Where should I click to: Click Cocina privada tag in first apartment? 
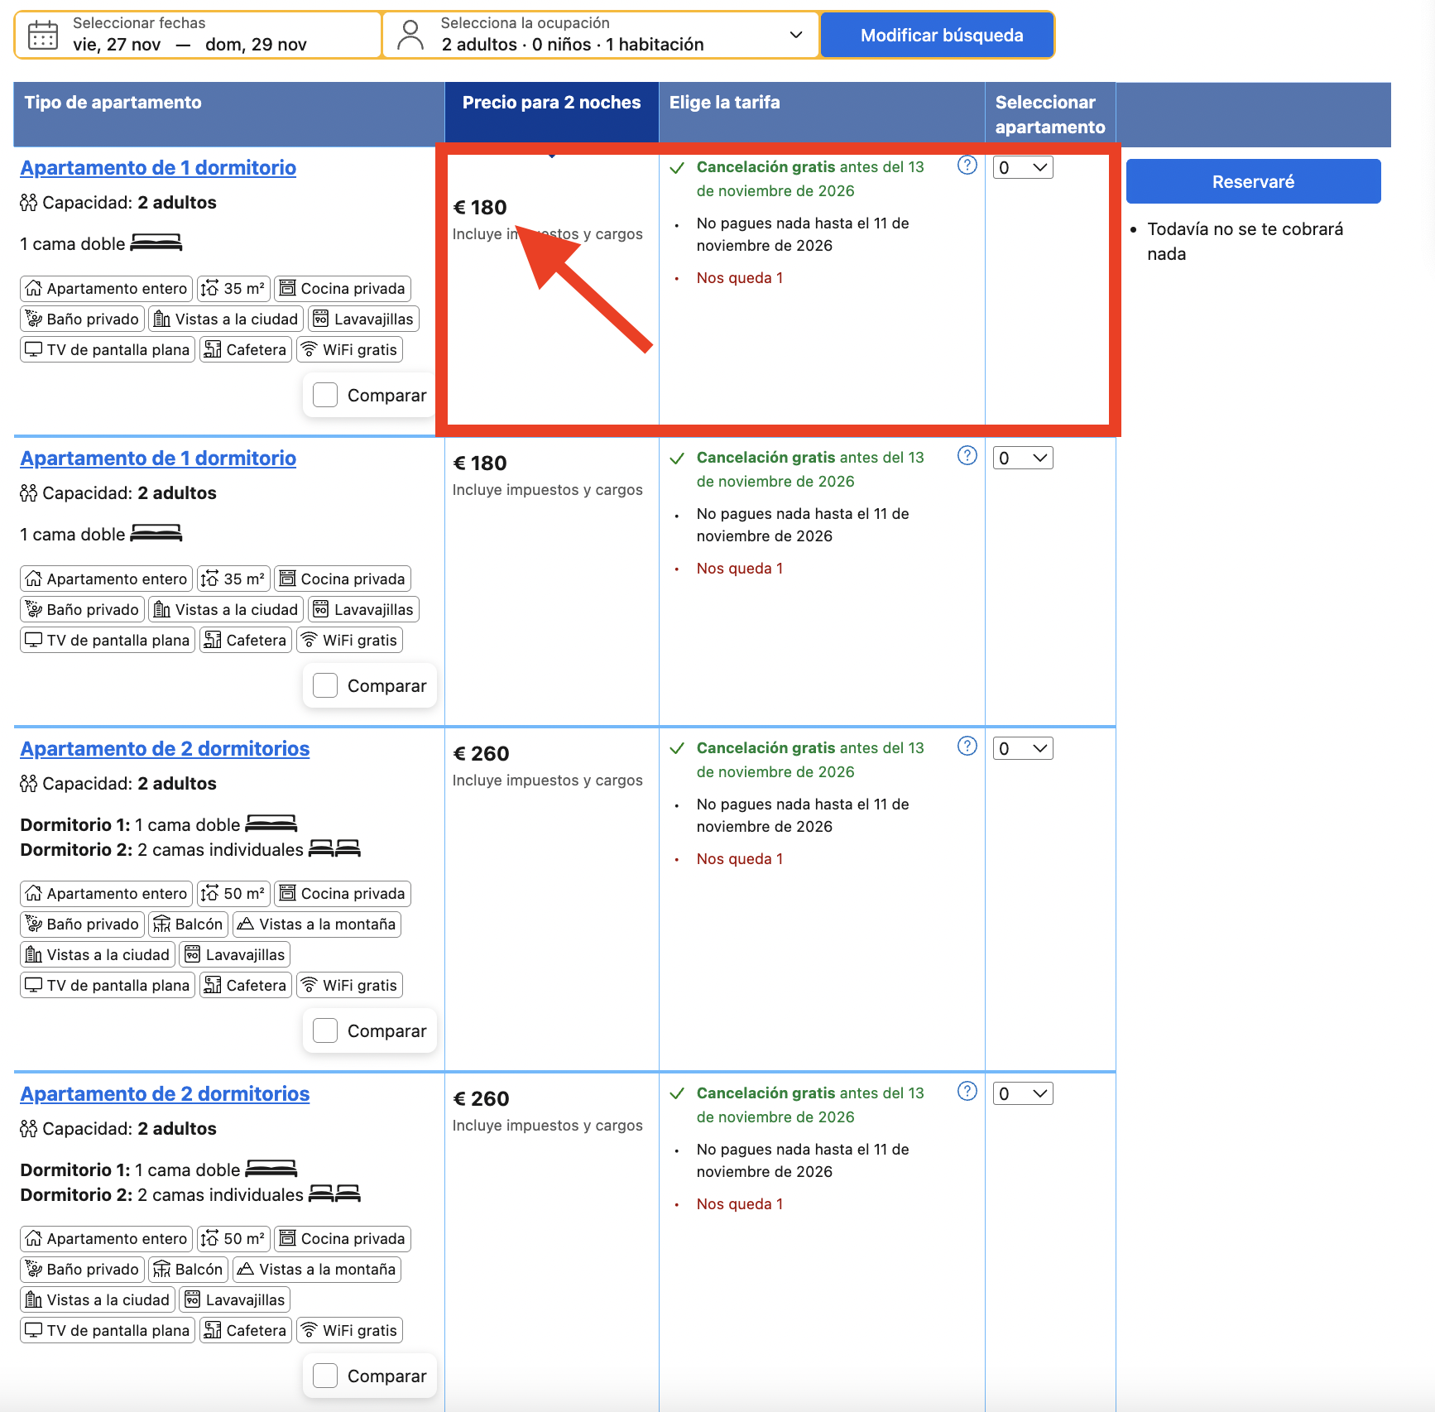pos(343,288)
